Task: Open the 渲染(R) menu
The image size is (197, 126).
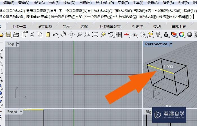Action: point(168,3)
